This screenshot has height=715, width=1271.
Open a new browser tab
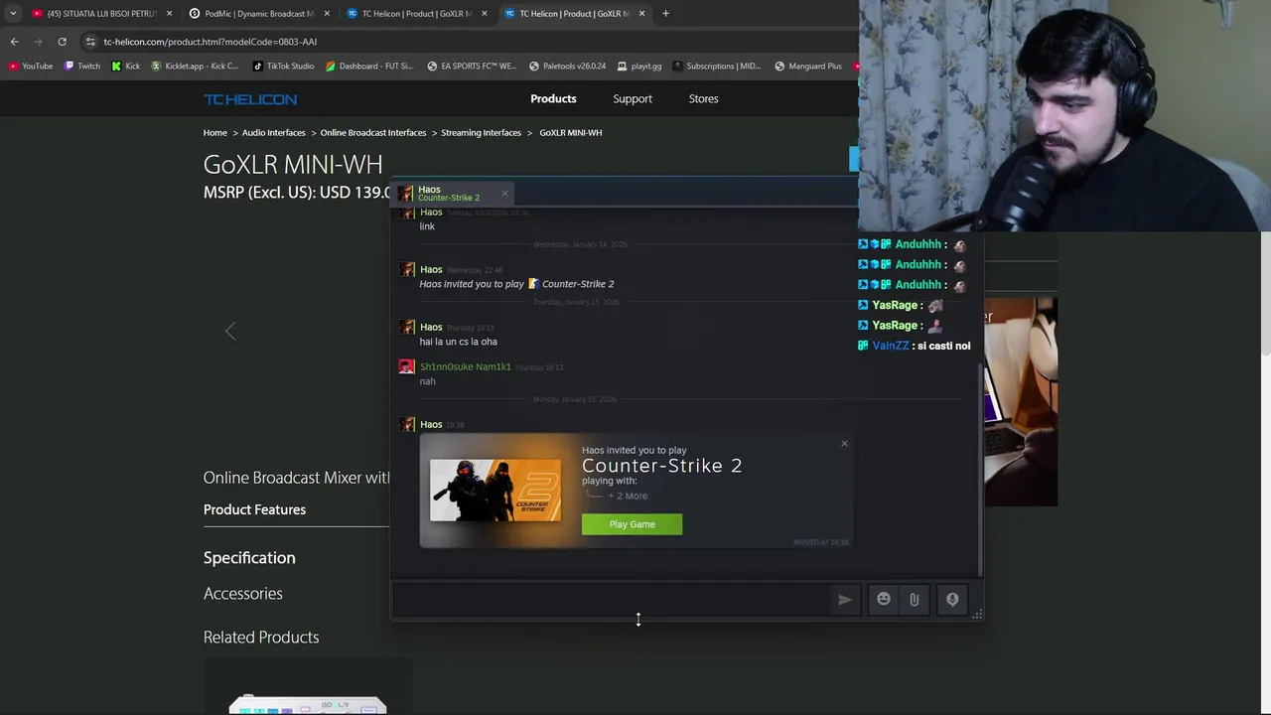click(x=665, y=14)
